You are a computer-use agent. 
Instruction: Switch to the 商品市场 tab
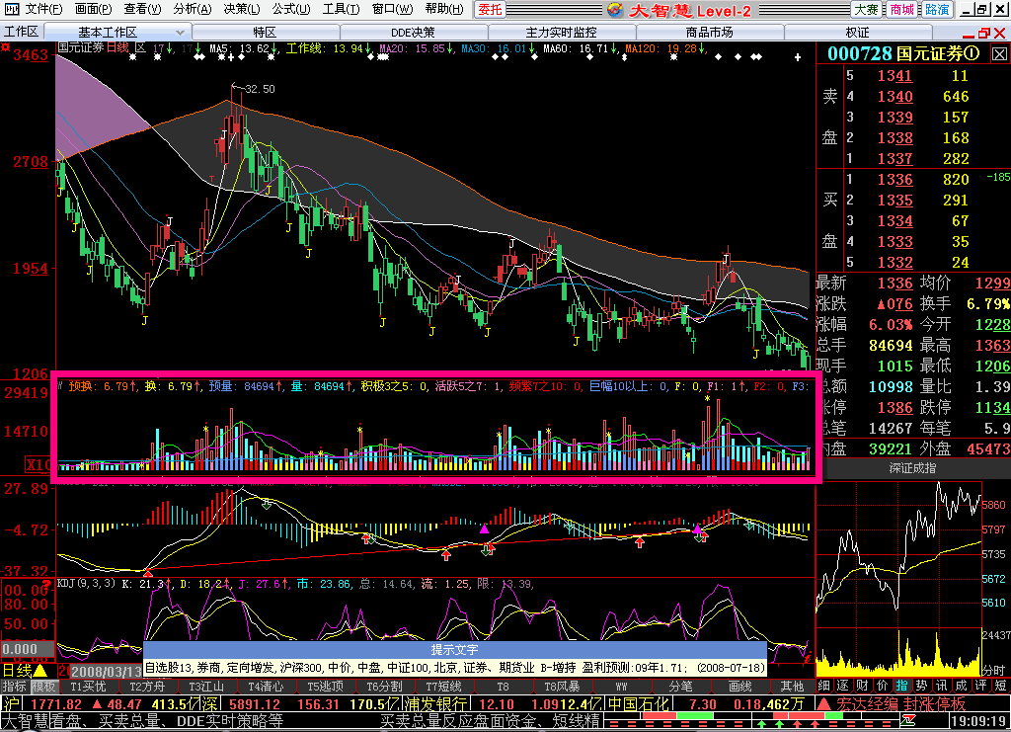click(709, 33)
